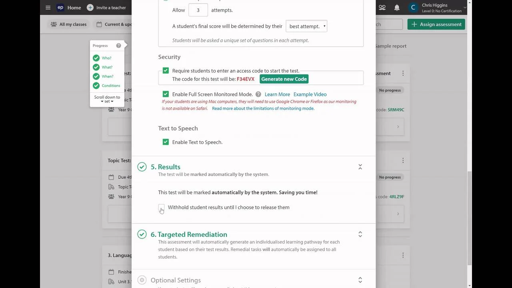This screenshot has width=512, height=288.
Task: Click the ep logo icon
Action: [x=60, y=7]
